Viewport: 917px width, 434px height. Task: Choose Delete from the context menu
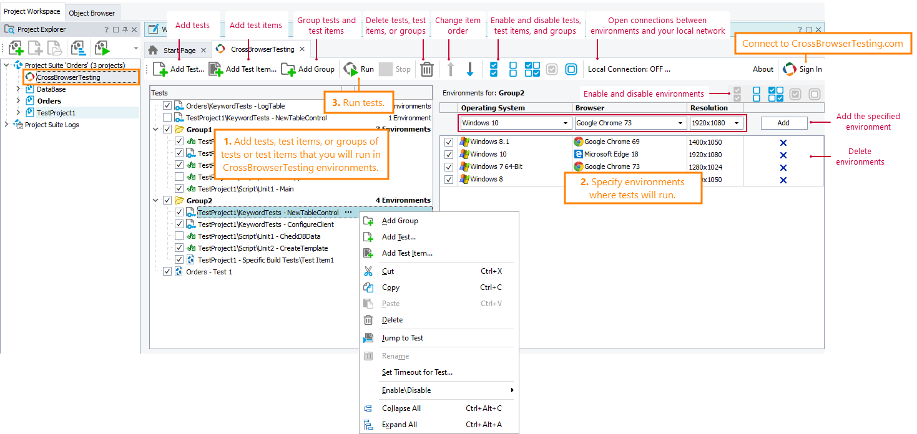[439, 320]
